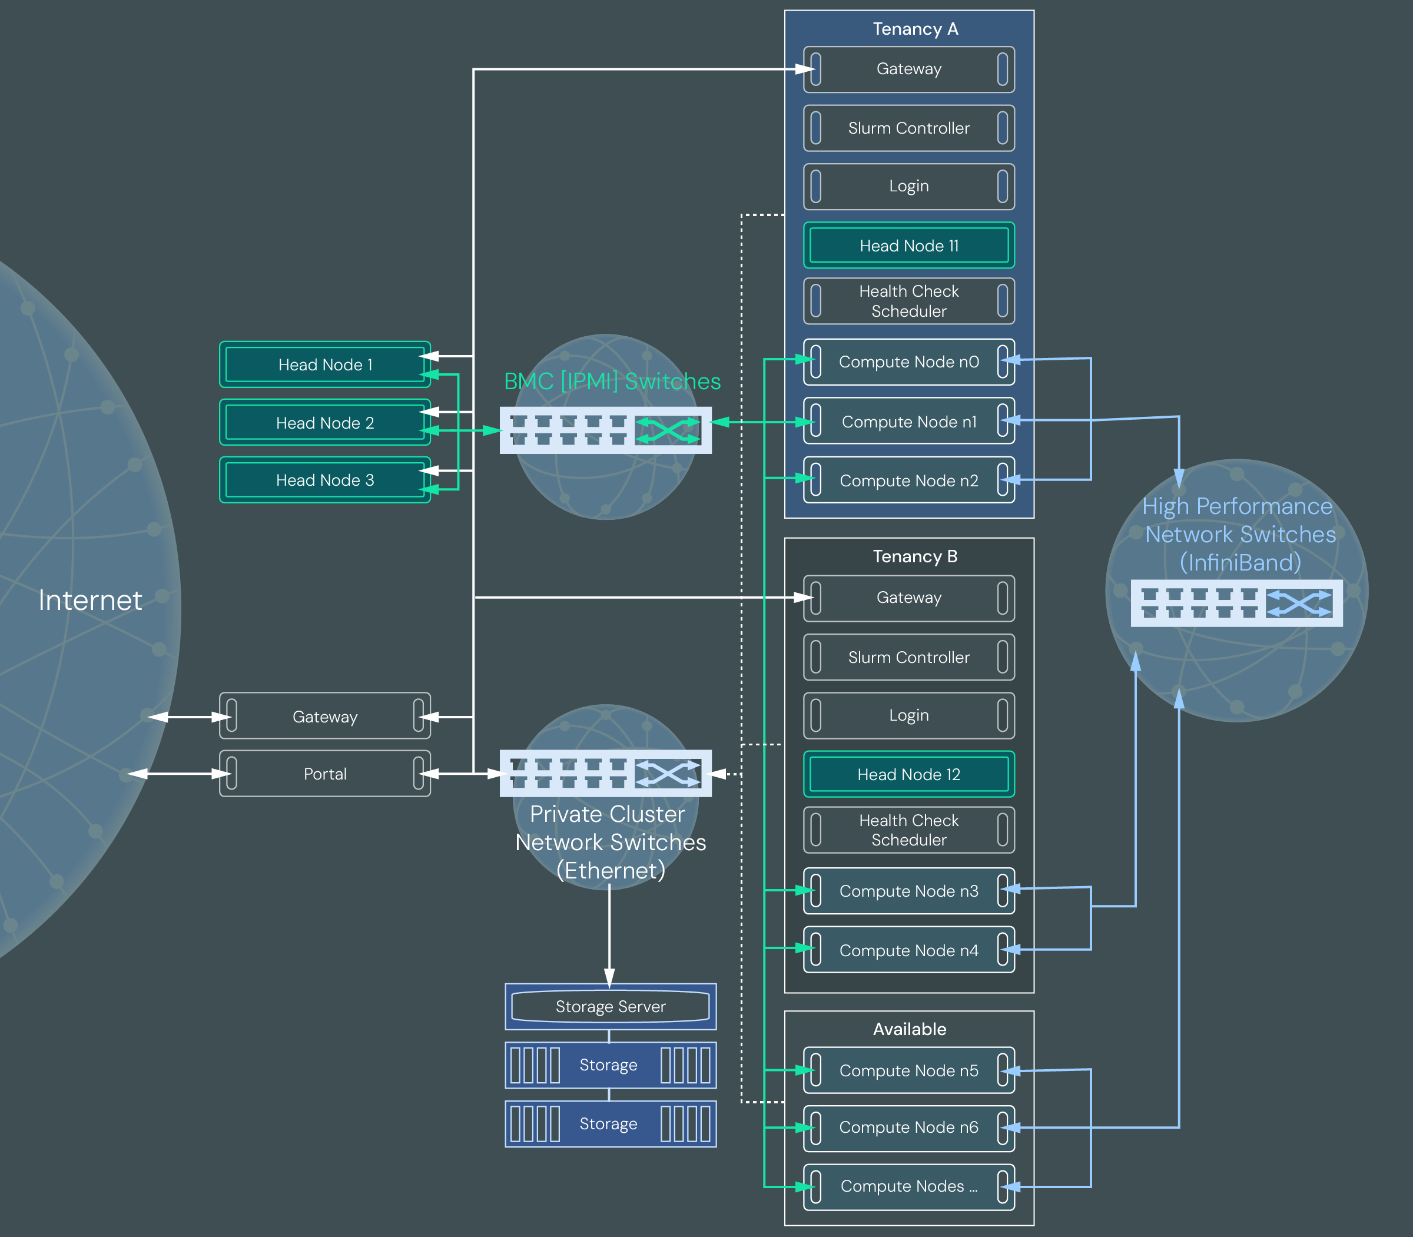Click Slurm Controller in Tenancy A
The height and width of the screenshot is (1237, 1413).
click(908, 128)
